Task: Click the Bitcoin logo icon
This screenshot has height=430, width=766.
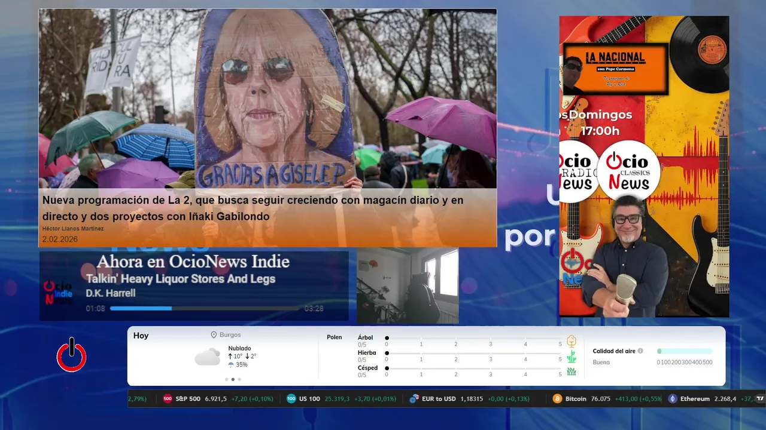Action: click(x=557, y=398)
